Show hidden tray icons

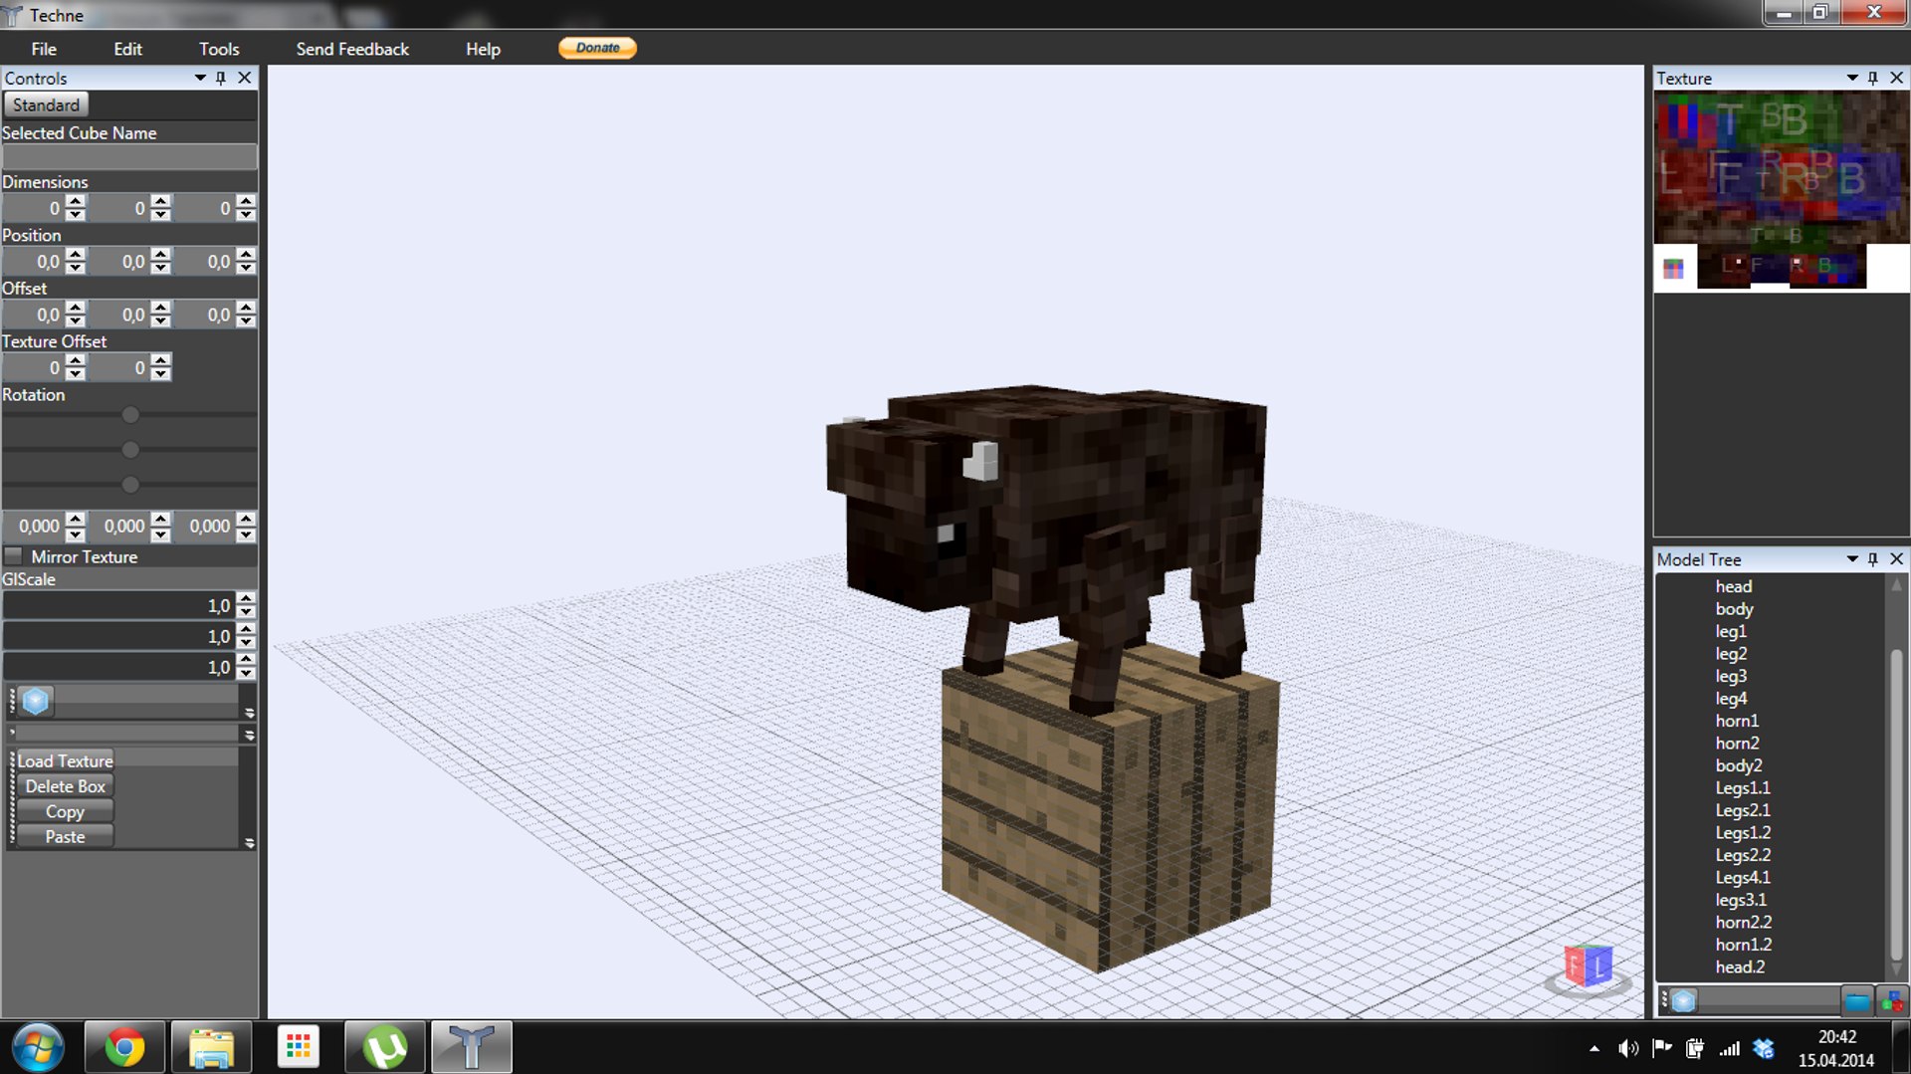point(1594,1049)
